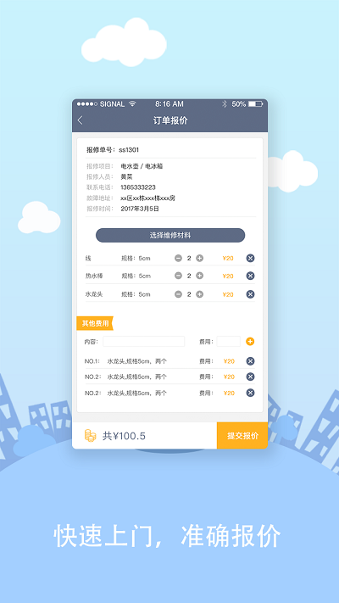Decrease quantity of 热水棒 item
The width and height of the screenshot is (339, 603).
(178, 276)
